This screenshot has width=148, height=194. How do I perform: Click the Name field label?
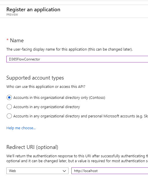click(17, 40)
